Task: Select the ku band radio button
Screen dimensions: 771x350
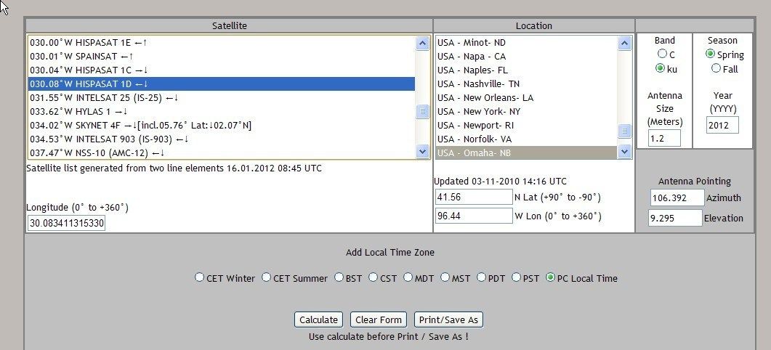Action: [x=660, y=68]
